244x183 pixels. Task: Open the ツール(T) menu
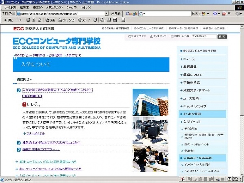(x=72, y=7)
